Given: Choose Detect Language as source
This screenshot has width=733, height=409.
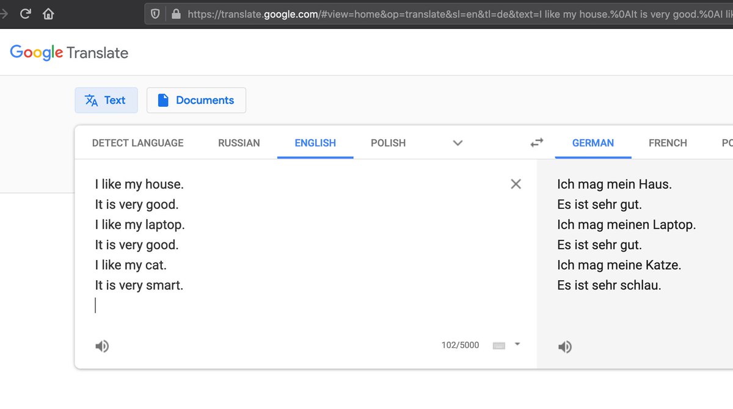Looking at the screenshot, I should tap(137, 143).
